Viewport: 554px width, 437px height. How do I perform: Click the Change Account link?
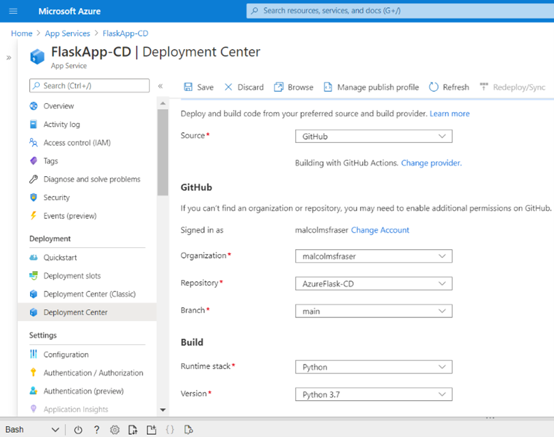[380, 230]
